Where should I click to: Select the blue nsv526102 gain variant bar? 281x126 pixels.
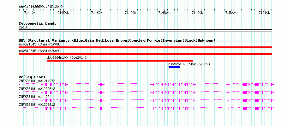click(174, 67)
